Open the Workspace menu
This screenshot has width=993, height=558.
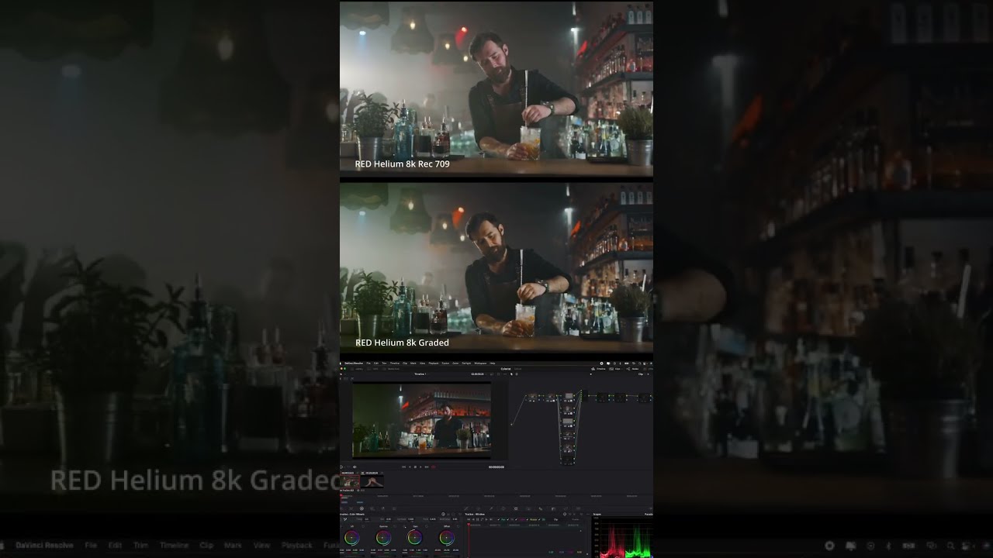pyautogui.click(x=480, y=363)
